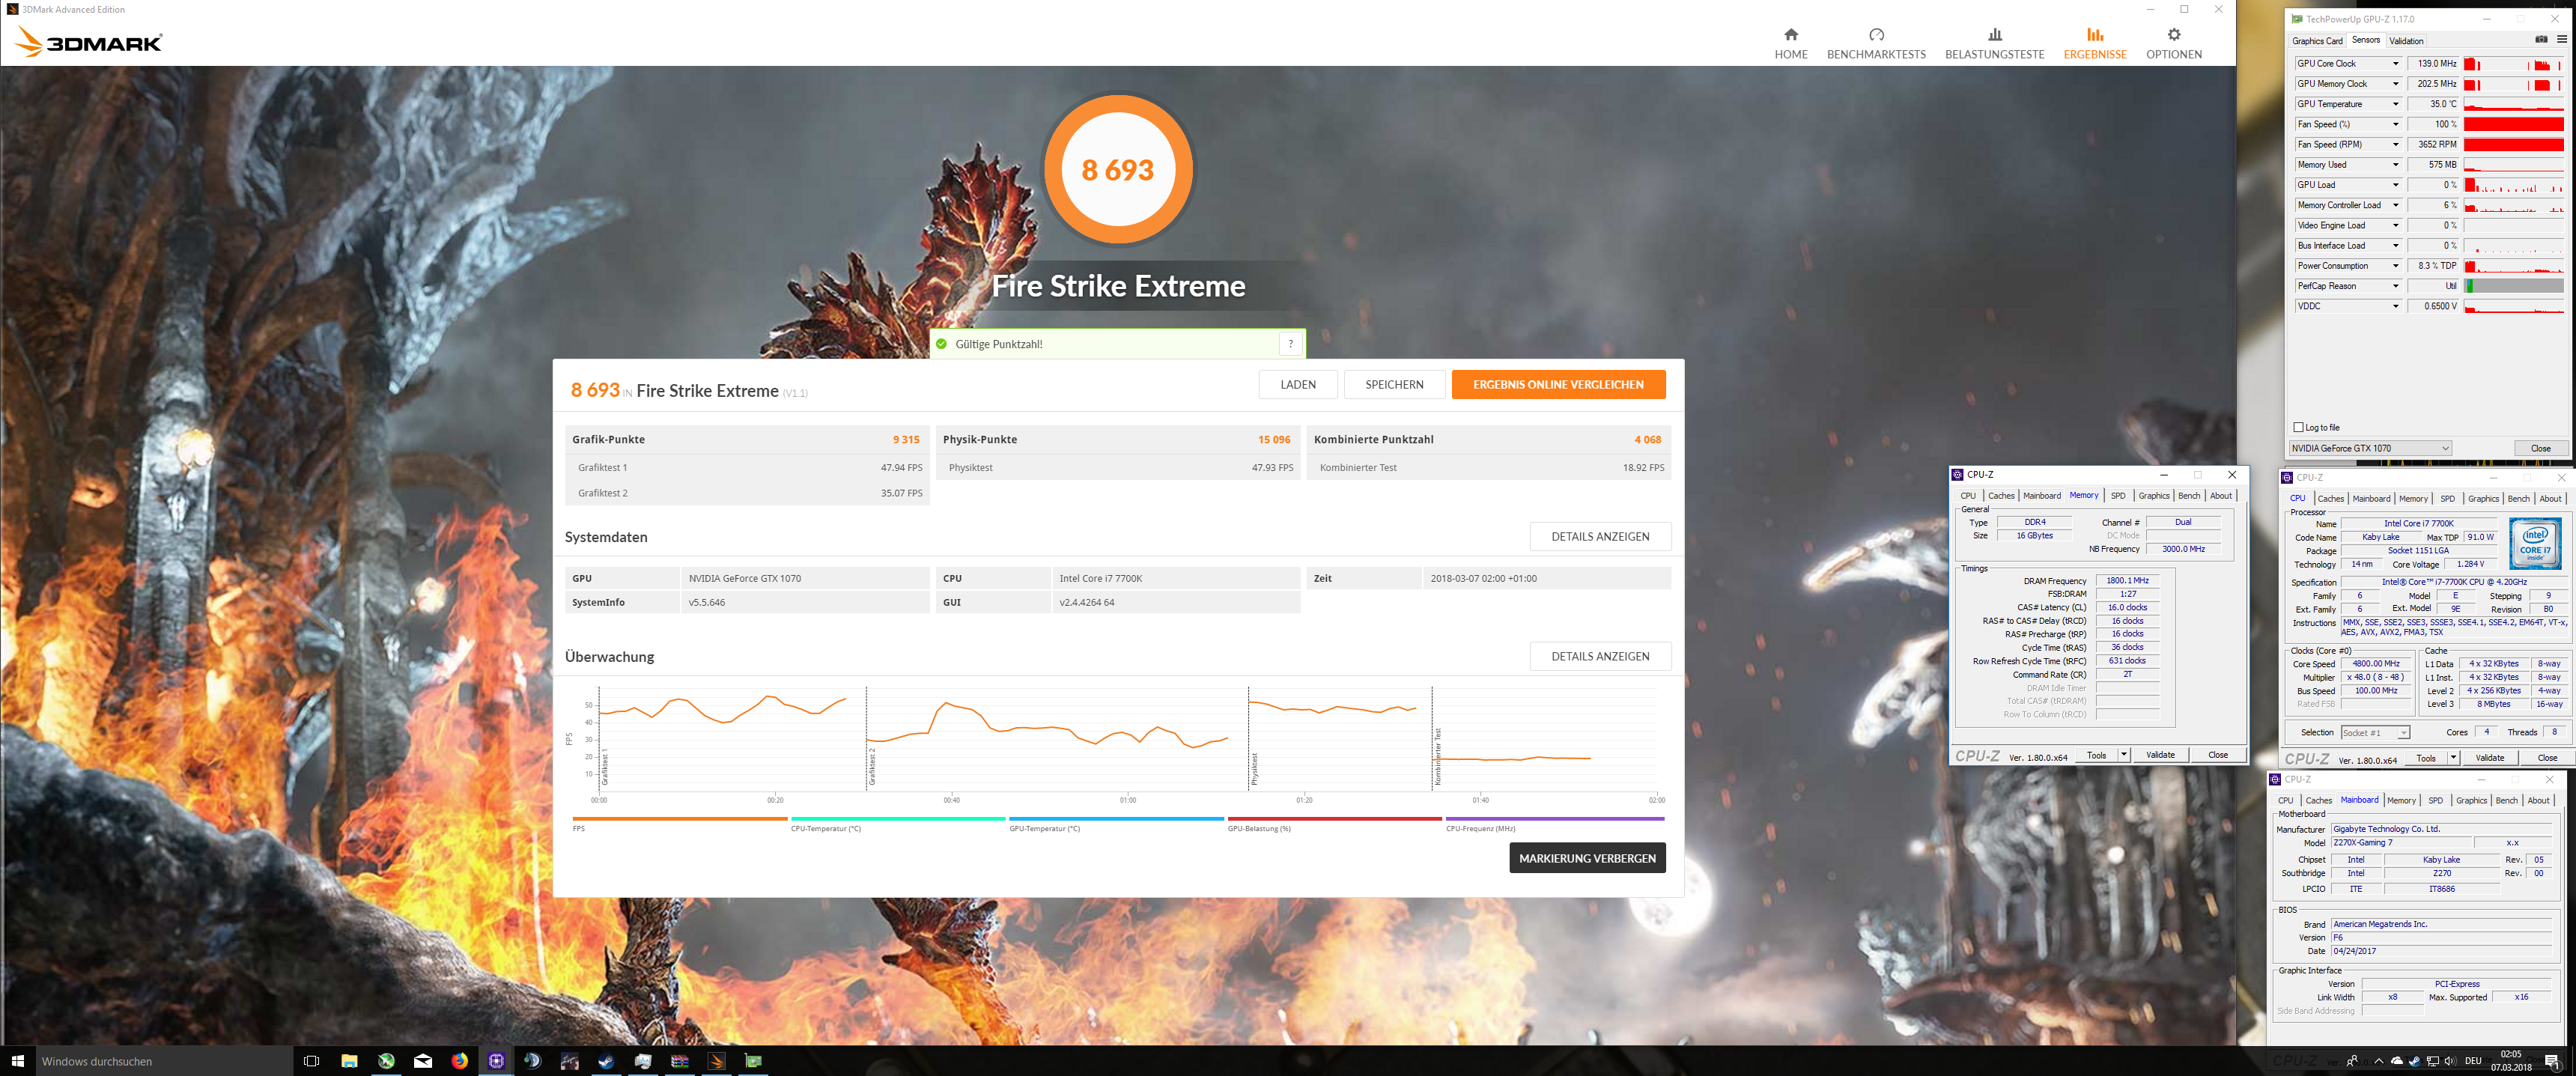
Task: Open Caches tab in CPU-Z processor window
Action: pos(2330,499)
